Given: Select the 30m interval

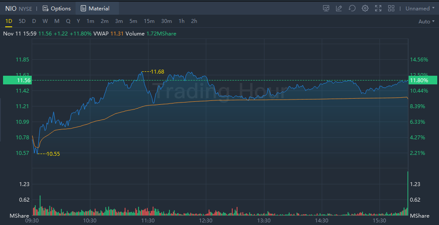Looking at the screenshot, I should tap(166, 21).
